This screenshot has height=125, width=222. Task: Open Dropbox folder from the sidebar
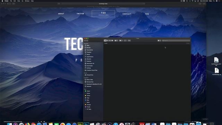88,52
